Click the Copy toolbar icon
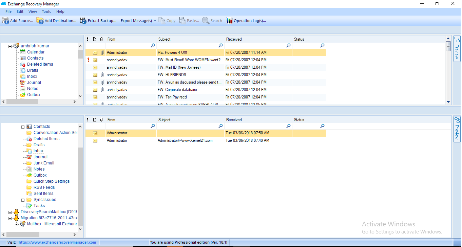The width and height of the screenshot is (462, 247). (162, 21)
